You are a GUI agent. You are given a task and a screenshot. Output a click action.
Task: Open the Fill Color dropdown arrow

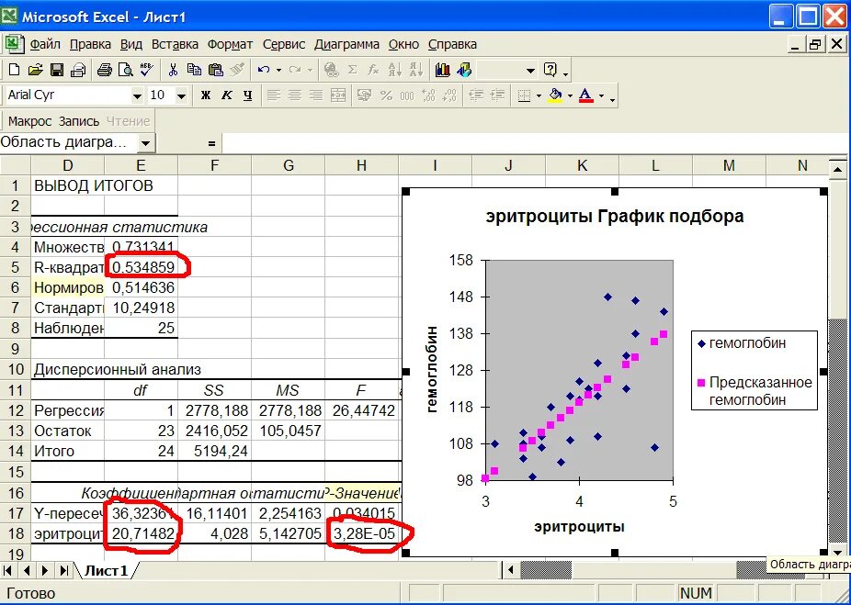(x=570, y=96)
